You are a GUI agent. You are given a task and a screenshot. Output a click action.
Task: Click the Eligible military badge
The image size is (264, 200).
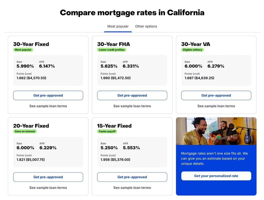click(x=192, y=50)
